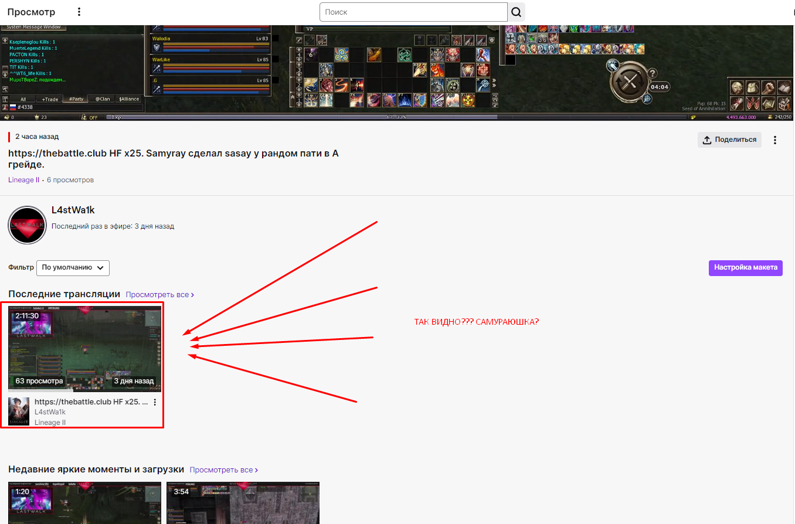Click the search magnifier icon
The image size is (795, 524).
point(516,12)
